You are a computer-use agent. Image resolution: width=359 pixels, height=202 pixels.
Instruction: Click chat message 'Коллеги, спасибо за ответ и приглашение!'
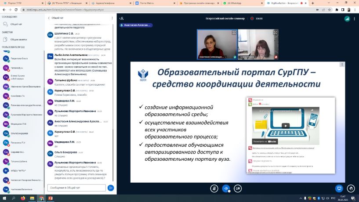80,85
